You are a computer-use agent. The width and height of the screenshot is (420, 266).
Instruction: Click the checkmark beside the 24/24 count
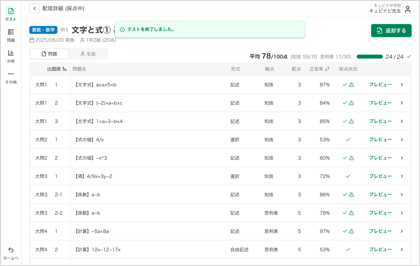[x=409, y=57]
